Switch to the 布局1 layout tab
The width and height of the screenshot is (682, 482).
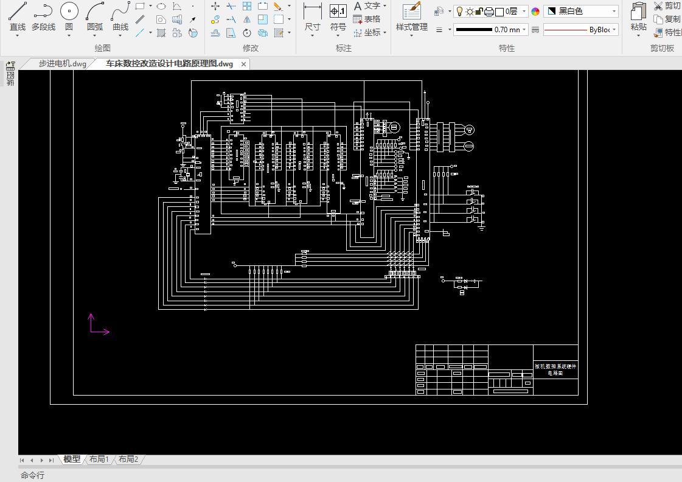tap(99, 459)
